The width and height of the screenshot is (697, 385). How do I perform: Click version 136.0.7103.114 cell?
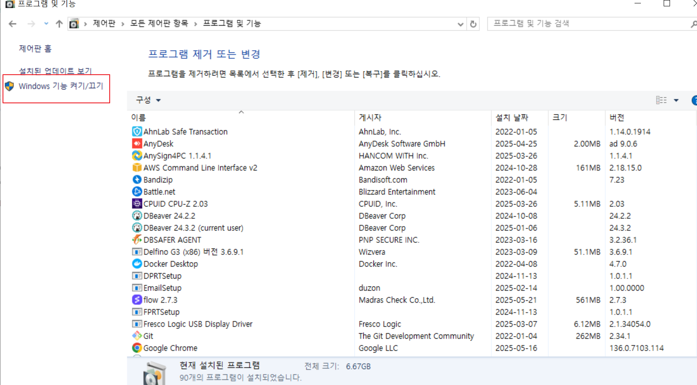pyautogui.click(x=637, y=348)
